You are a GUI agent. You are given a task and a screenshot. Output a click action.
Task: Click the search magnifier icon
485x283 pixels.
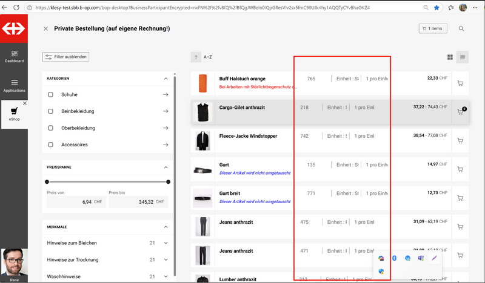click(461, 28)
